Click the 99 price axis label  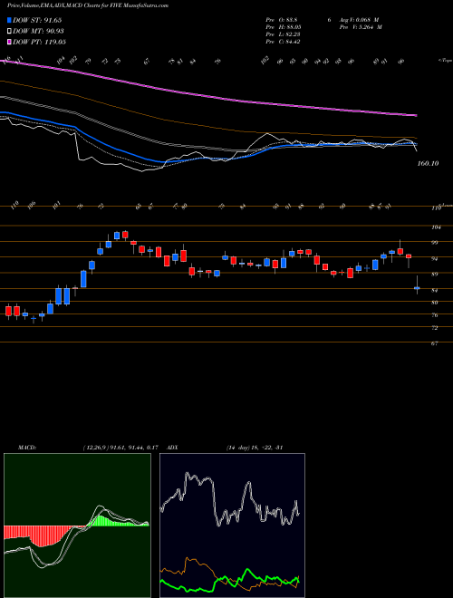point(435,243)
